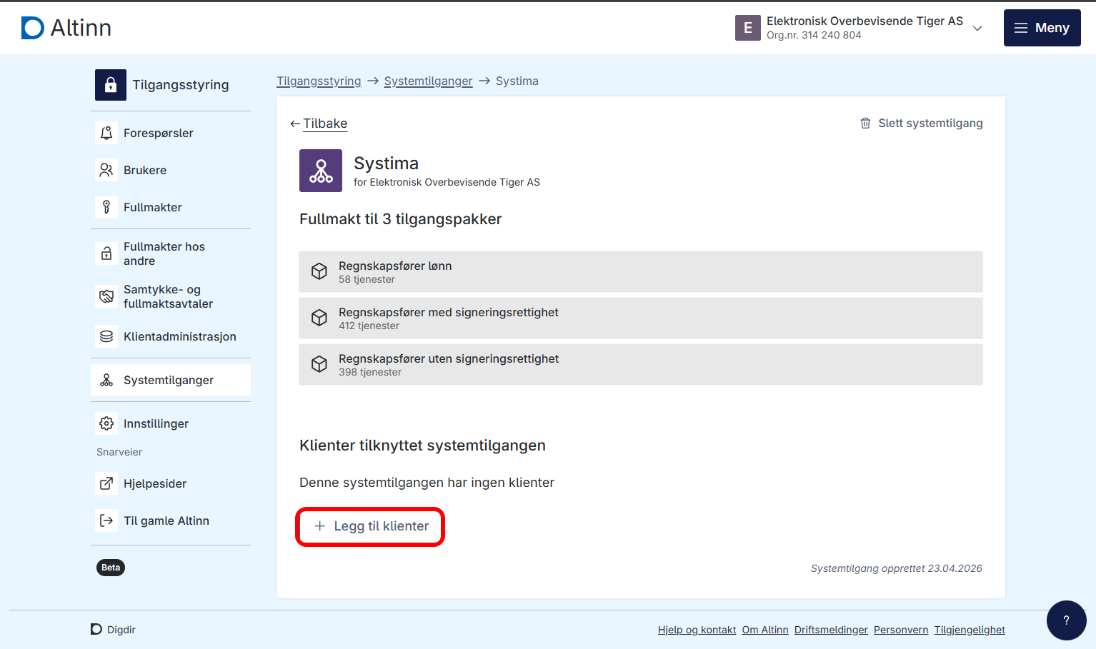The image size is (1096, 649).
Task: Click the Samtykke- og fullmaktsavtaler handshake icon
Action: 106,296
